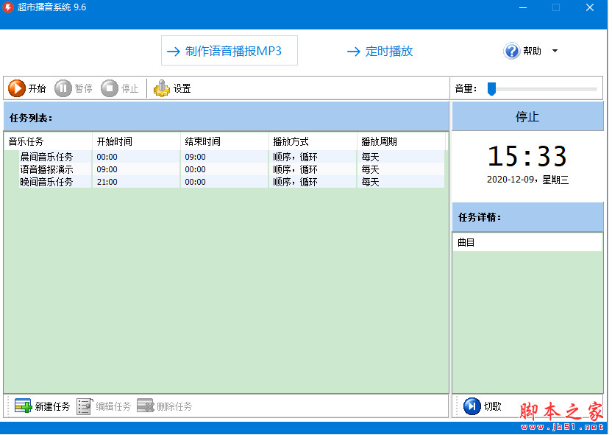Click the 播放周期 column header

401,141
